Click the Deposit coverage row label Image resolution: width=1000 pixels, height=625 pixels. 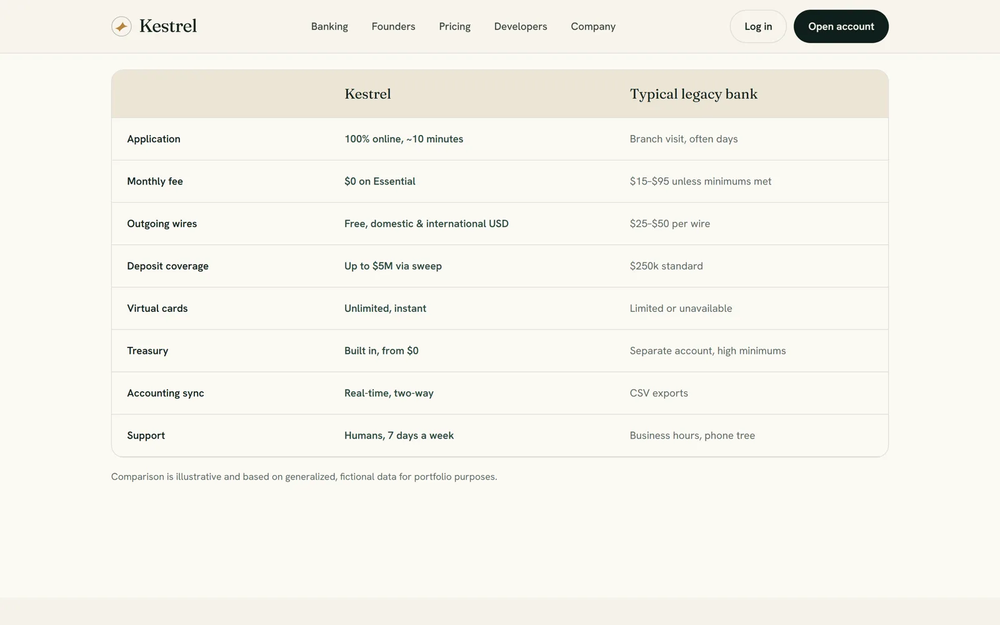point(167,266)
